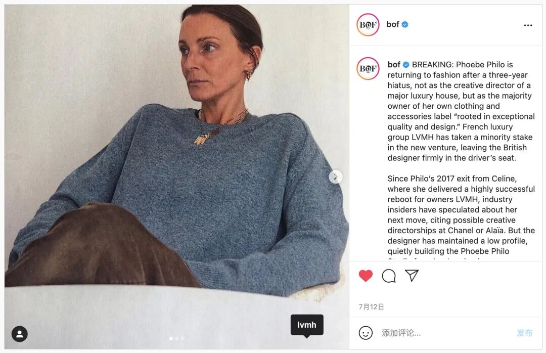The image size is (546, 353).
Task: Open the post timestamp 7月12日
Action: [x=371, y=306]
